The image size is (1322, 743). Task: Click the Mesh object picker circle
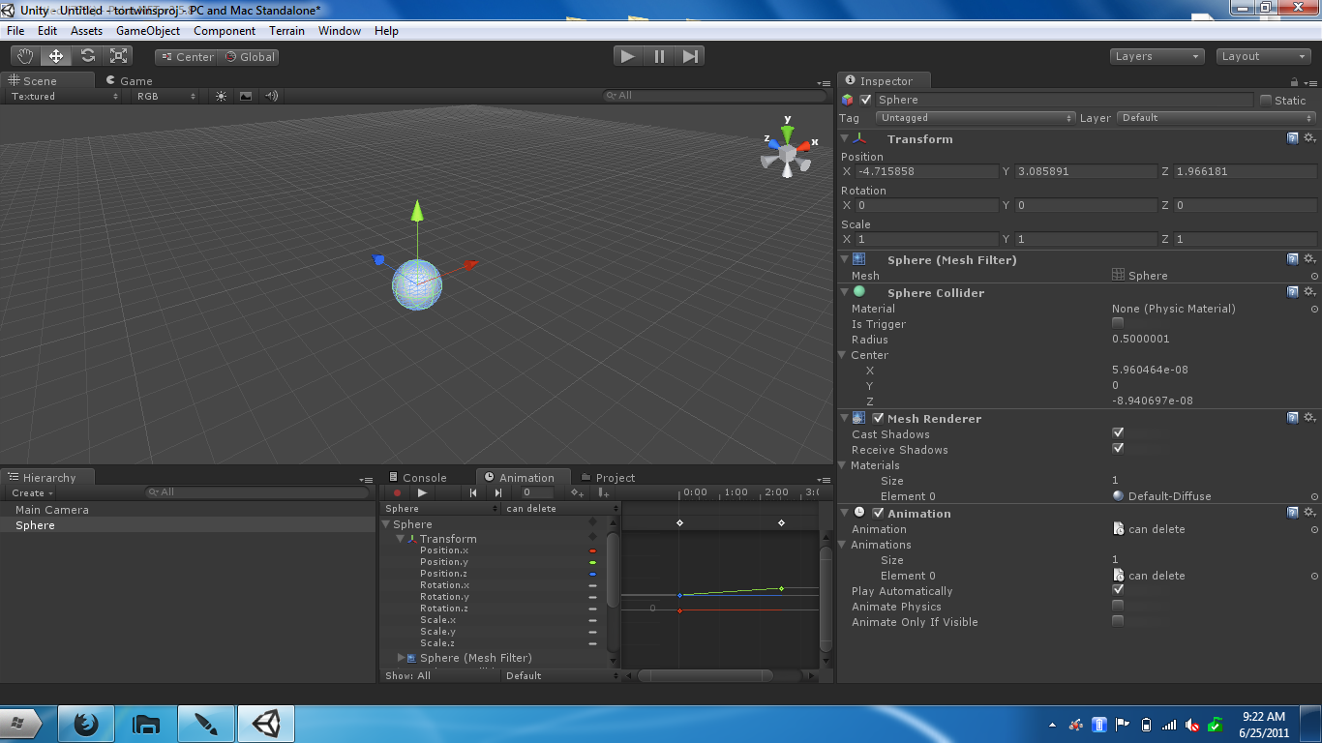point(1314,276)
